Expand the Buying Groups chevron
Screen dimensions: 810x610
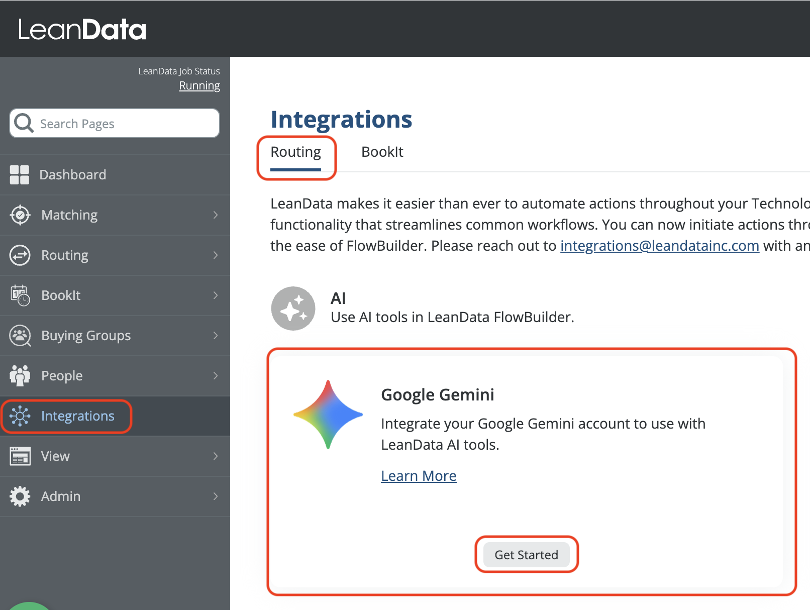tap(216, 336)
